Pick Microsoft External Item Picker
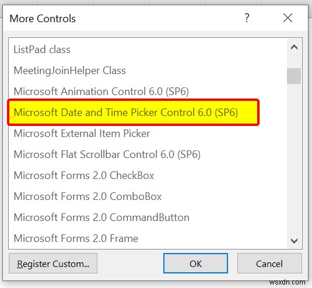The width and height of the screenshot is (312, 288). [x=148, y=134]
